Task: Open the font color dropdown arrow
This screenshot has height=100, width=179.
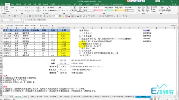Action: pos(29,11)
